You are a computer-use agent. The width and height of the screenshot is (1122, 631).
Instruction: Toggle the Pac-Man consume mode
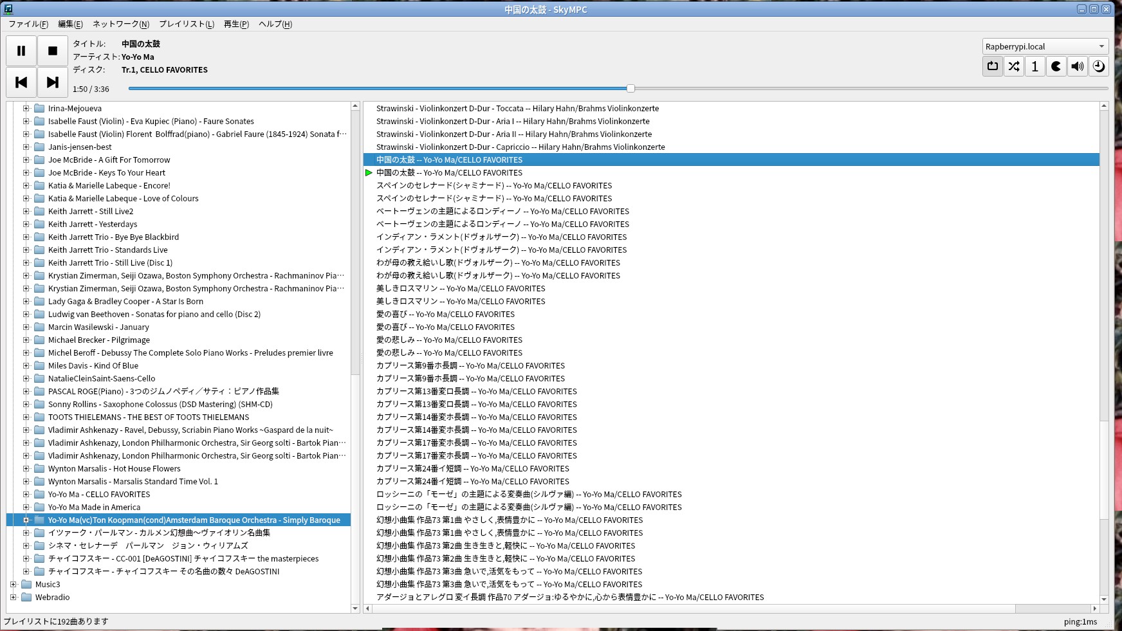point(1056,66)
